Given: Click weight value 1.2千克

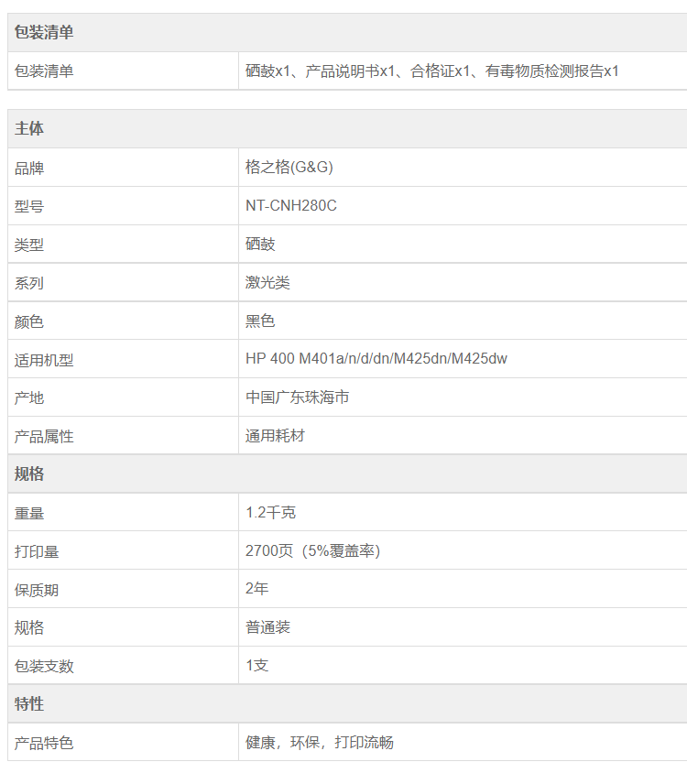Looking at the screenshot, I should pyautogui.click(x=270, y=512).
